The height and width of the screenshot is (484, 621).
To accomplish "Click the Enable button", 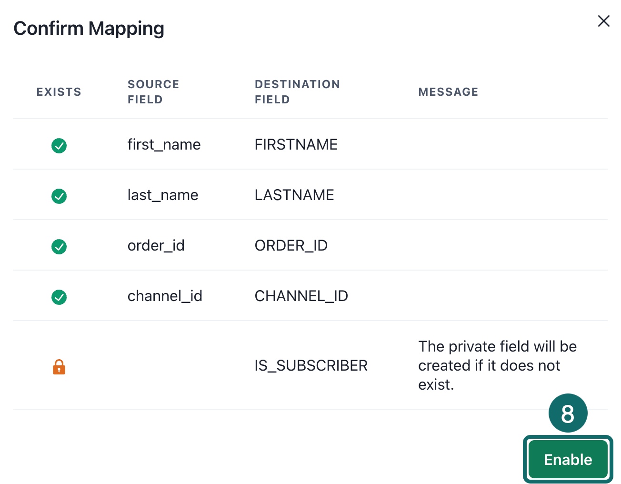I will pyautogui.click(x=568, y=459).
